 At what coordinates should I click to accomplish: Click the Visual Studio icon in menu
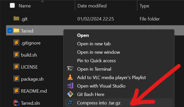pyautogui.click(x=70, y=86)
